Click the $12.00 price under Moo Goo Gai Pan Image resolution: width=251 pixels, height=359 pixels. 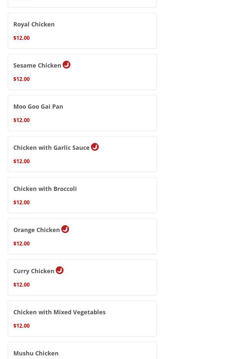point(22,120)
